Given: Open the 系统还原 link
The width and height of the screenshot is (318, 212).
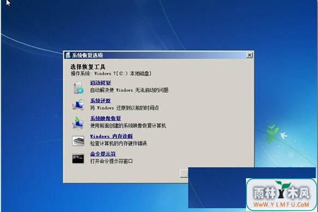Looking at the screenshot, I should 100,100.
